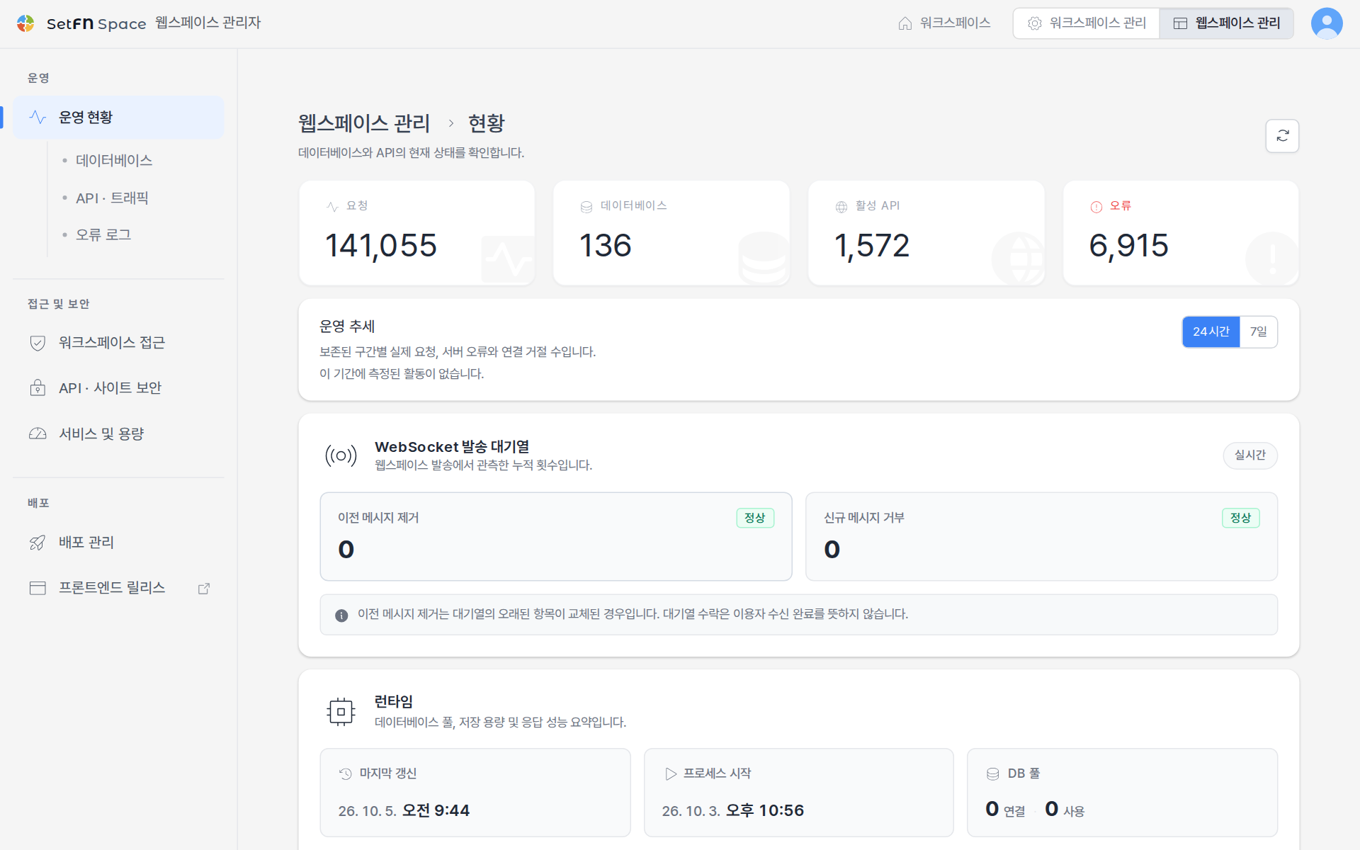The image size is (1360, 850).
Task: Click the 정상 badge in 신규 메시지 거부
Action: click(1241, 518)
